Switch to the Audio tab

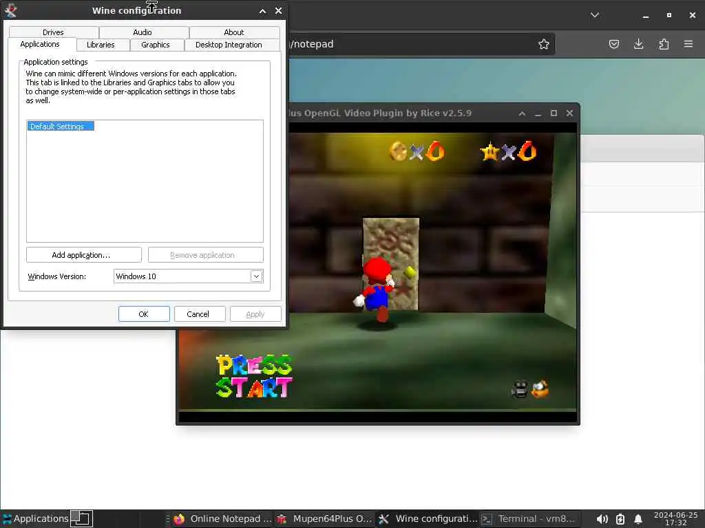click(143, 32)
